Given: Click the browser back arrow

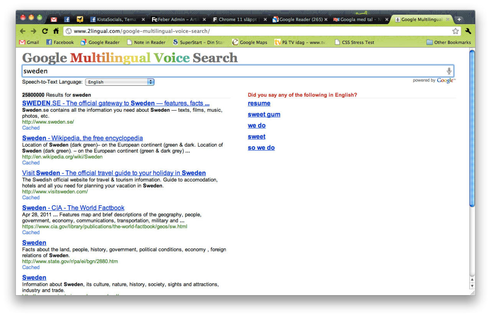Looking at the screenshot, I should (x=23, y=31).
